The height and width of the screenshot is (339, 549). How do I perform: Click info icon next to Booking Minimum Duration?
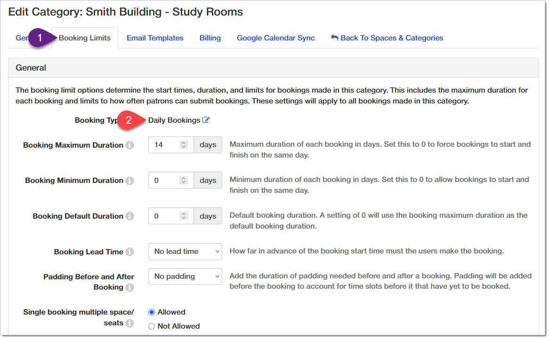tap(130, 181)
